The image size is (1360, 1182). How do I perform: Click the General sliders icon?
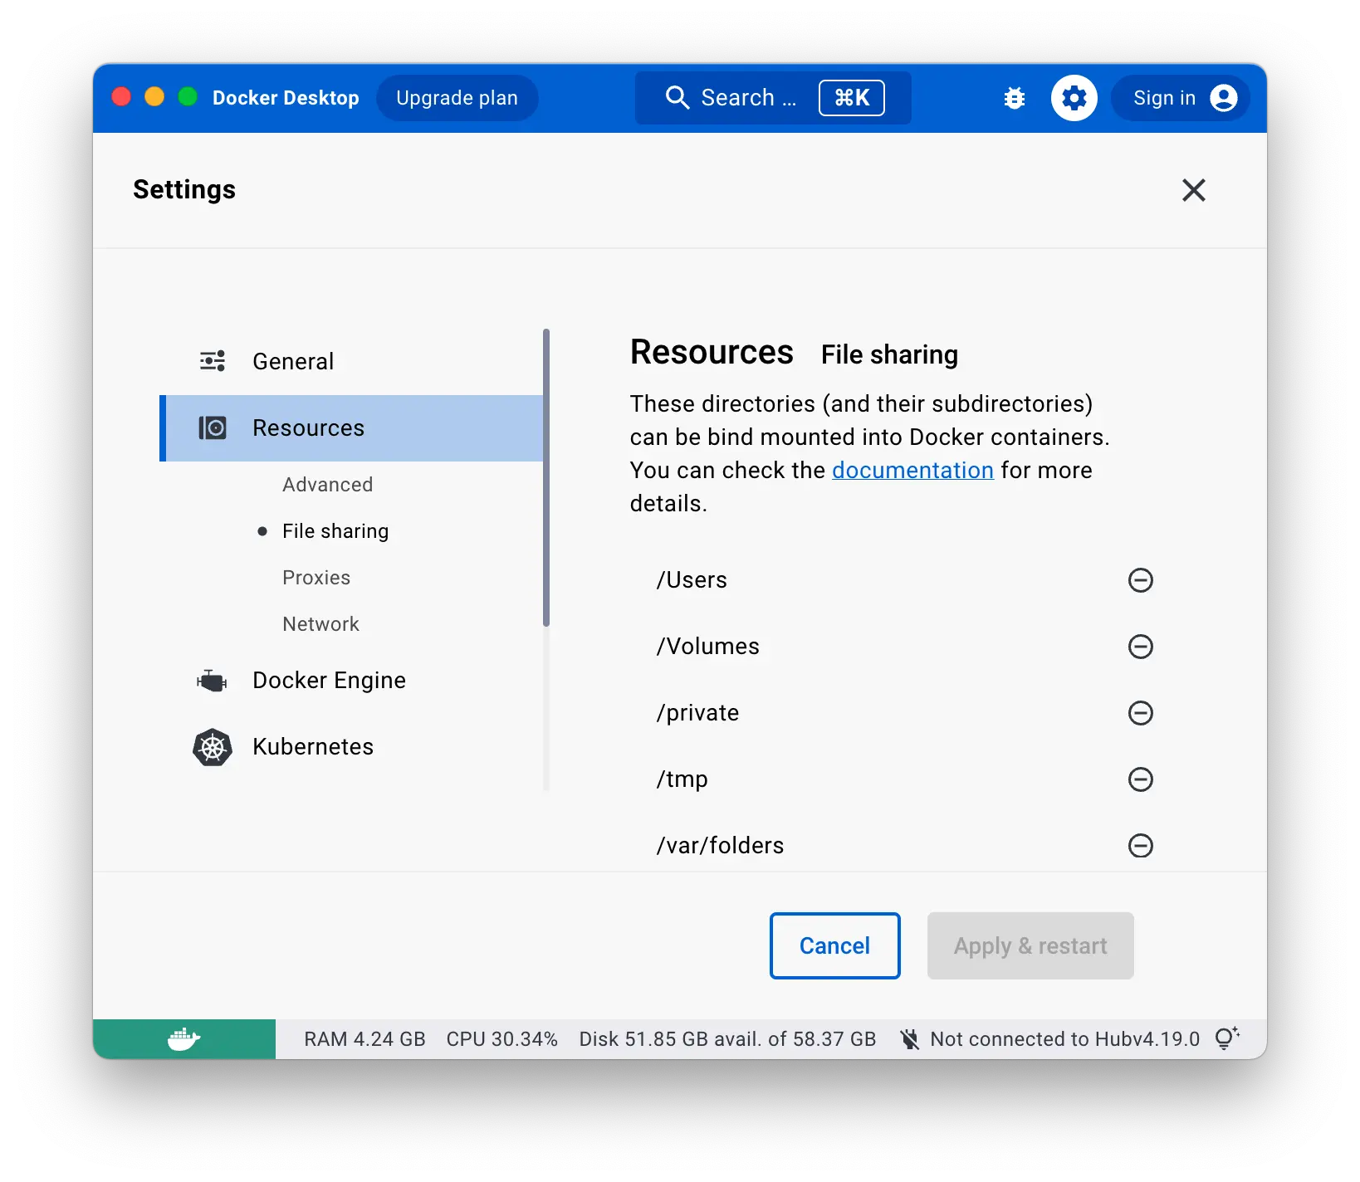click(213, 361)
